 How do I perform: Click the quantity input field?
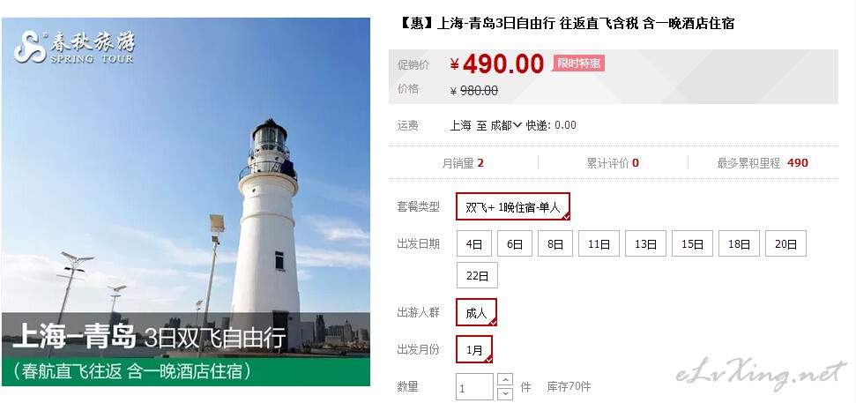(474, 386)
